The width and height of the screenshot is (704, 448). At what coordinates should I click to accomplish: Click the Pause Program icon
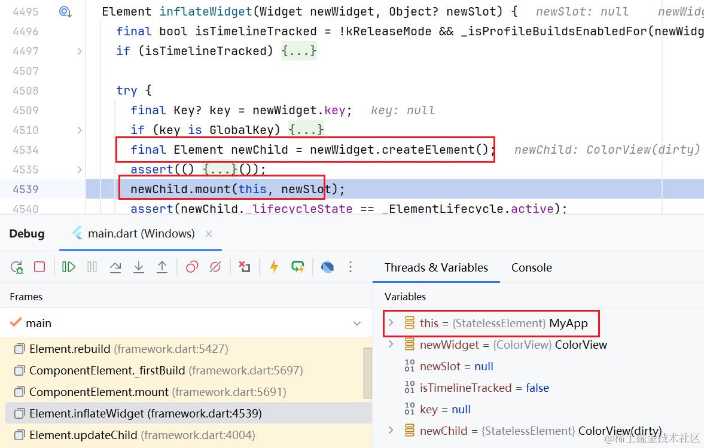click(92, 267)
